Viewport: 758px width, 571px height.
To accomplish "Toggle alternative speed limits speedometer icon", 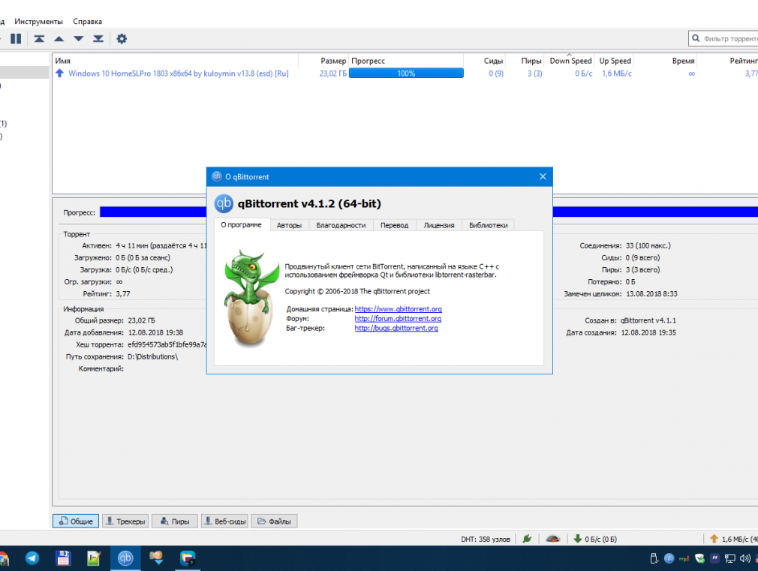I will pyautogui.click(x=552, y=539).
